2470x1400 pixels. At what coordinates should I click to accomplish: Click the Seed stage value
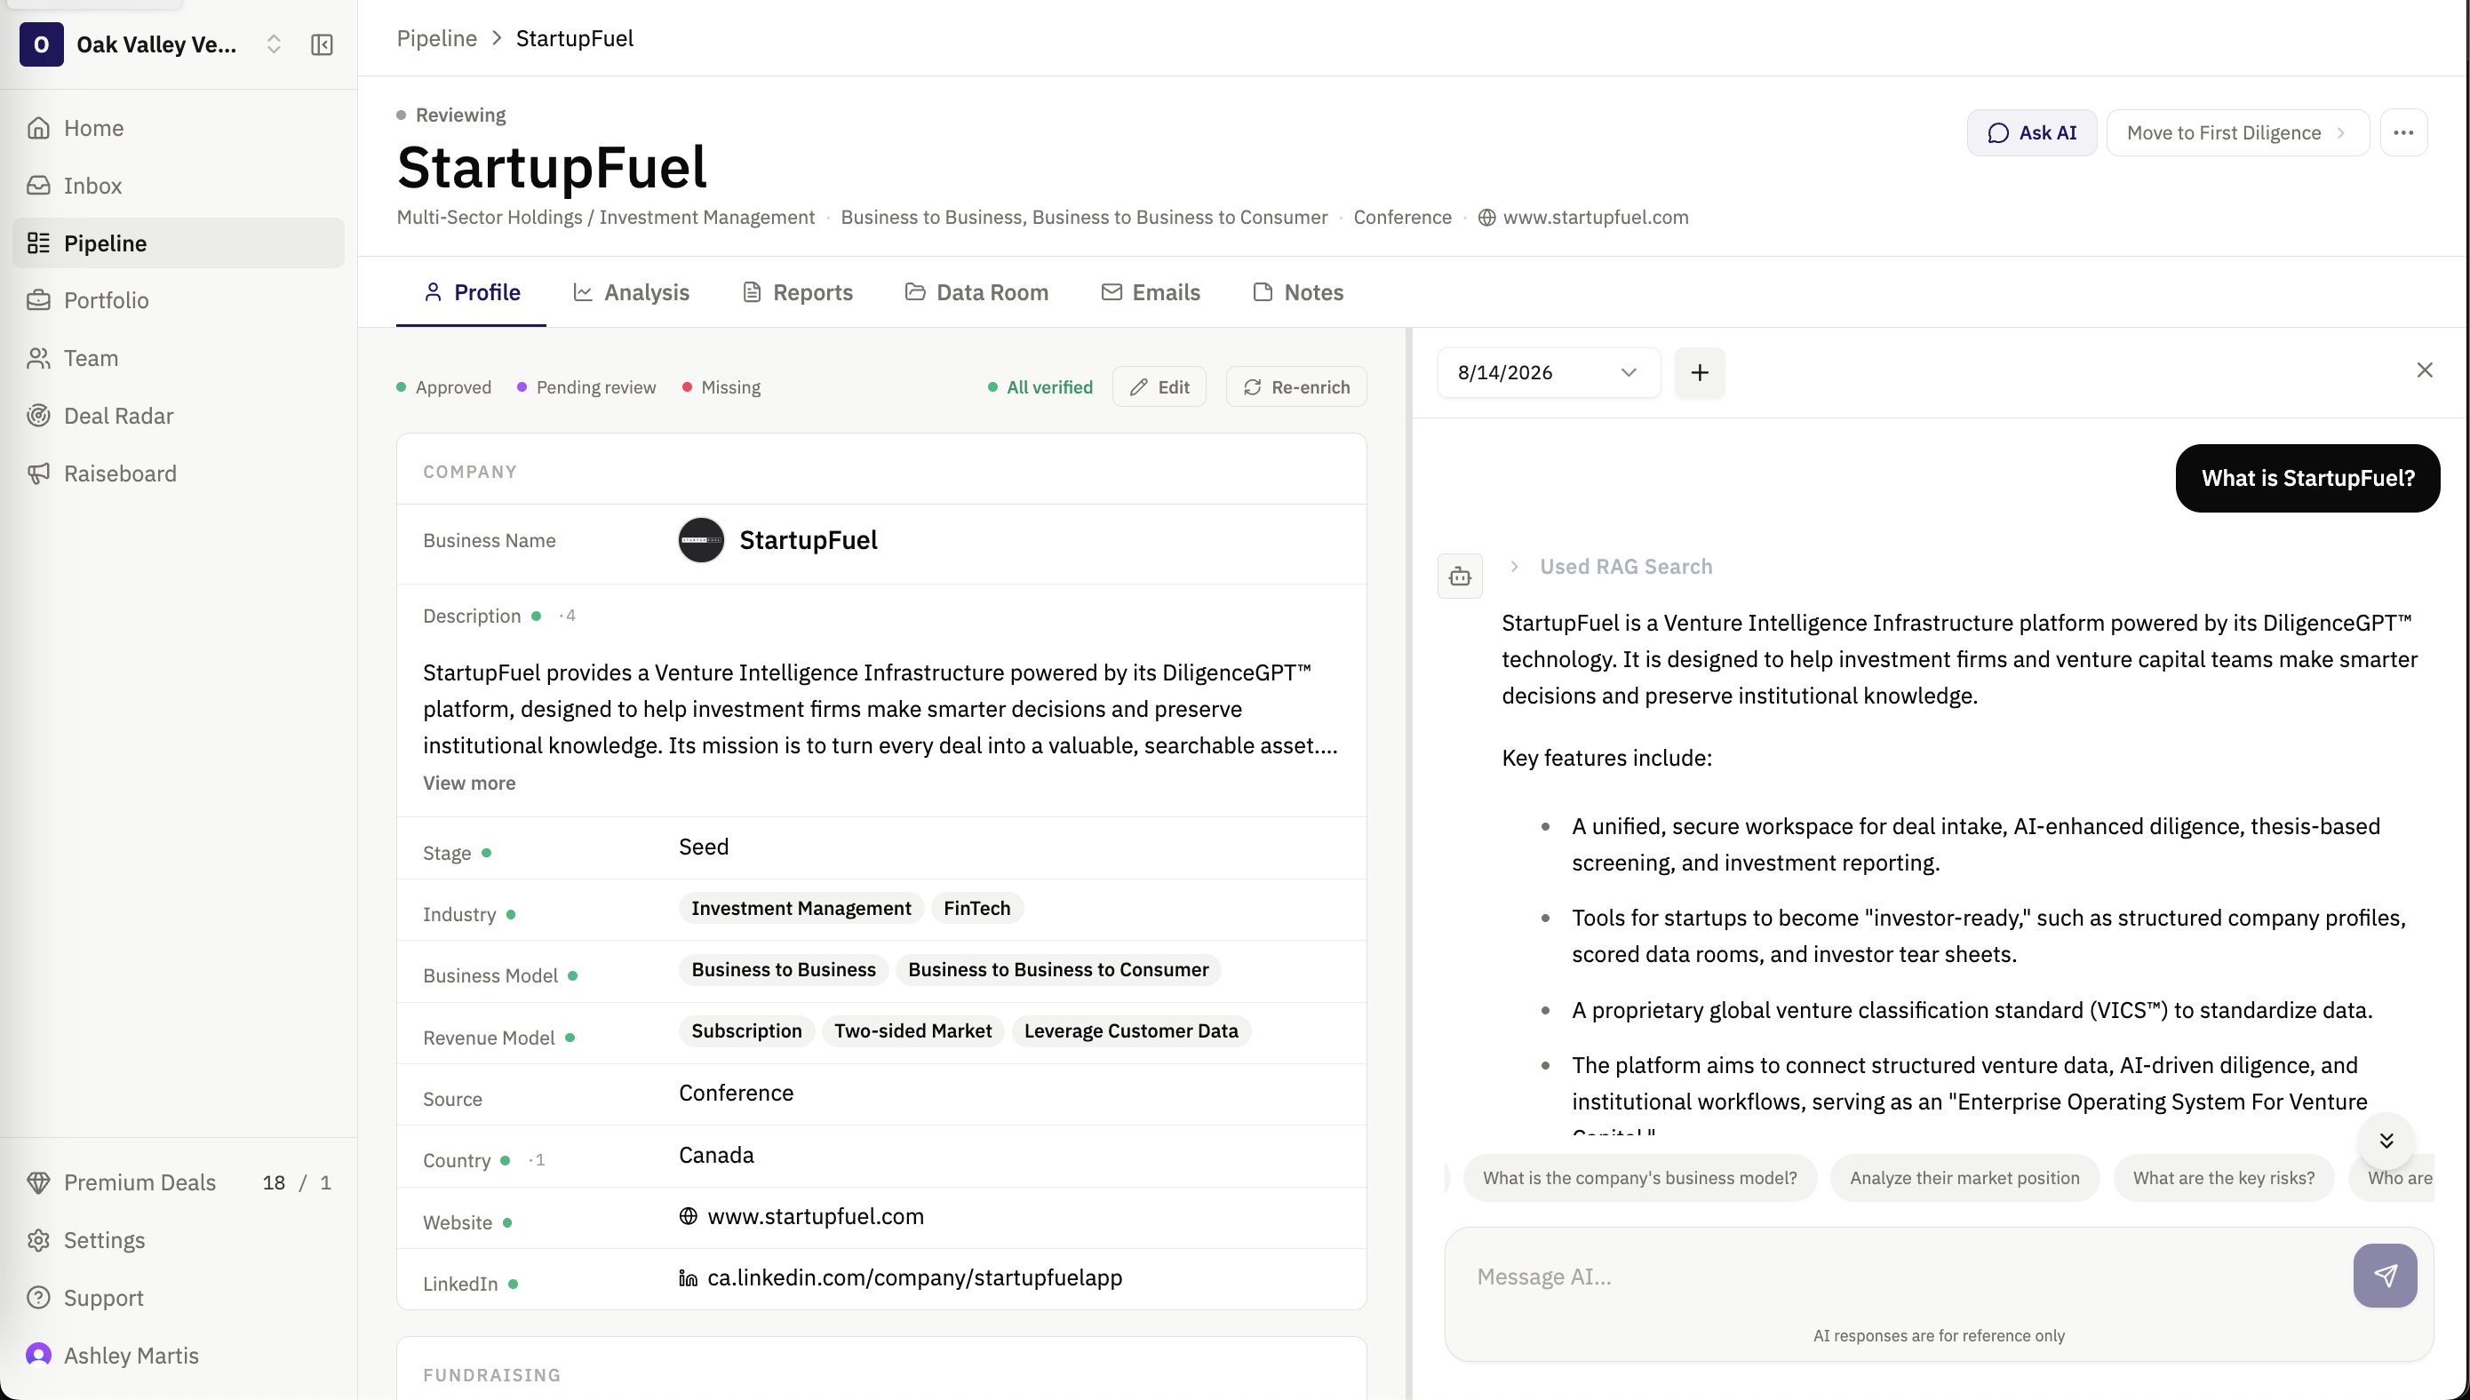(x=704, y=847)
